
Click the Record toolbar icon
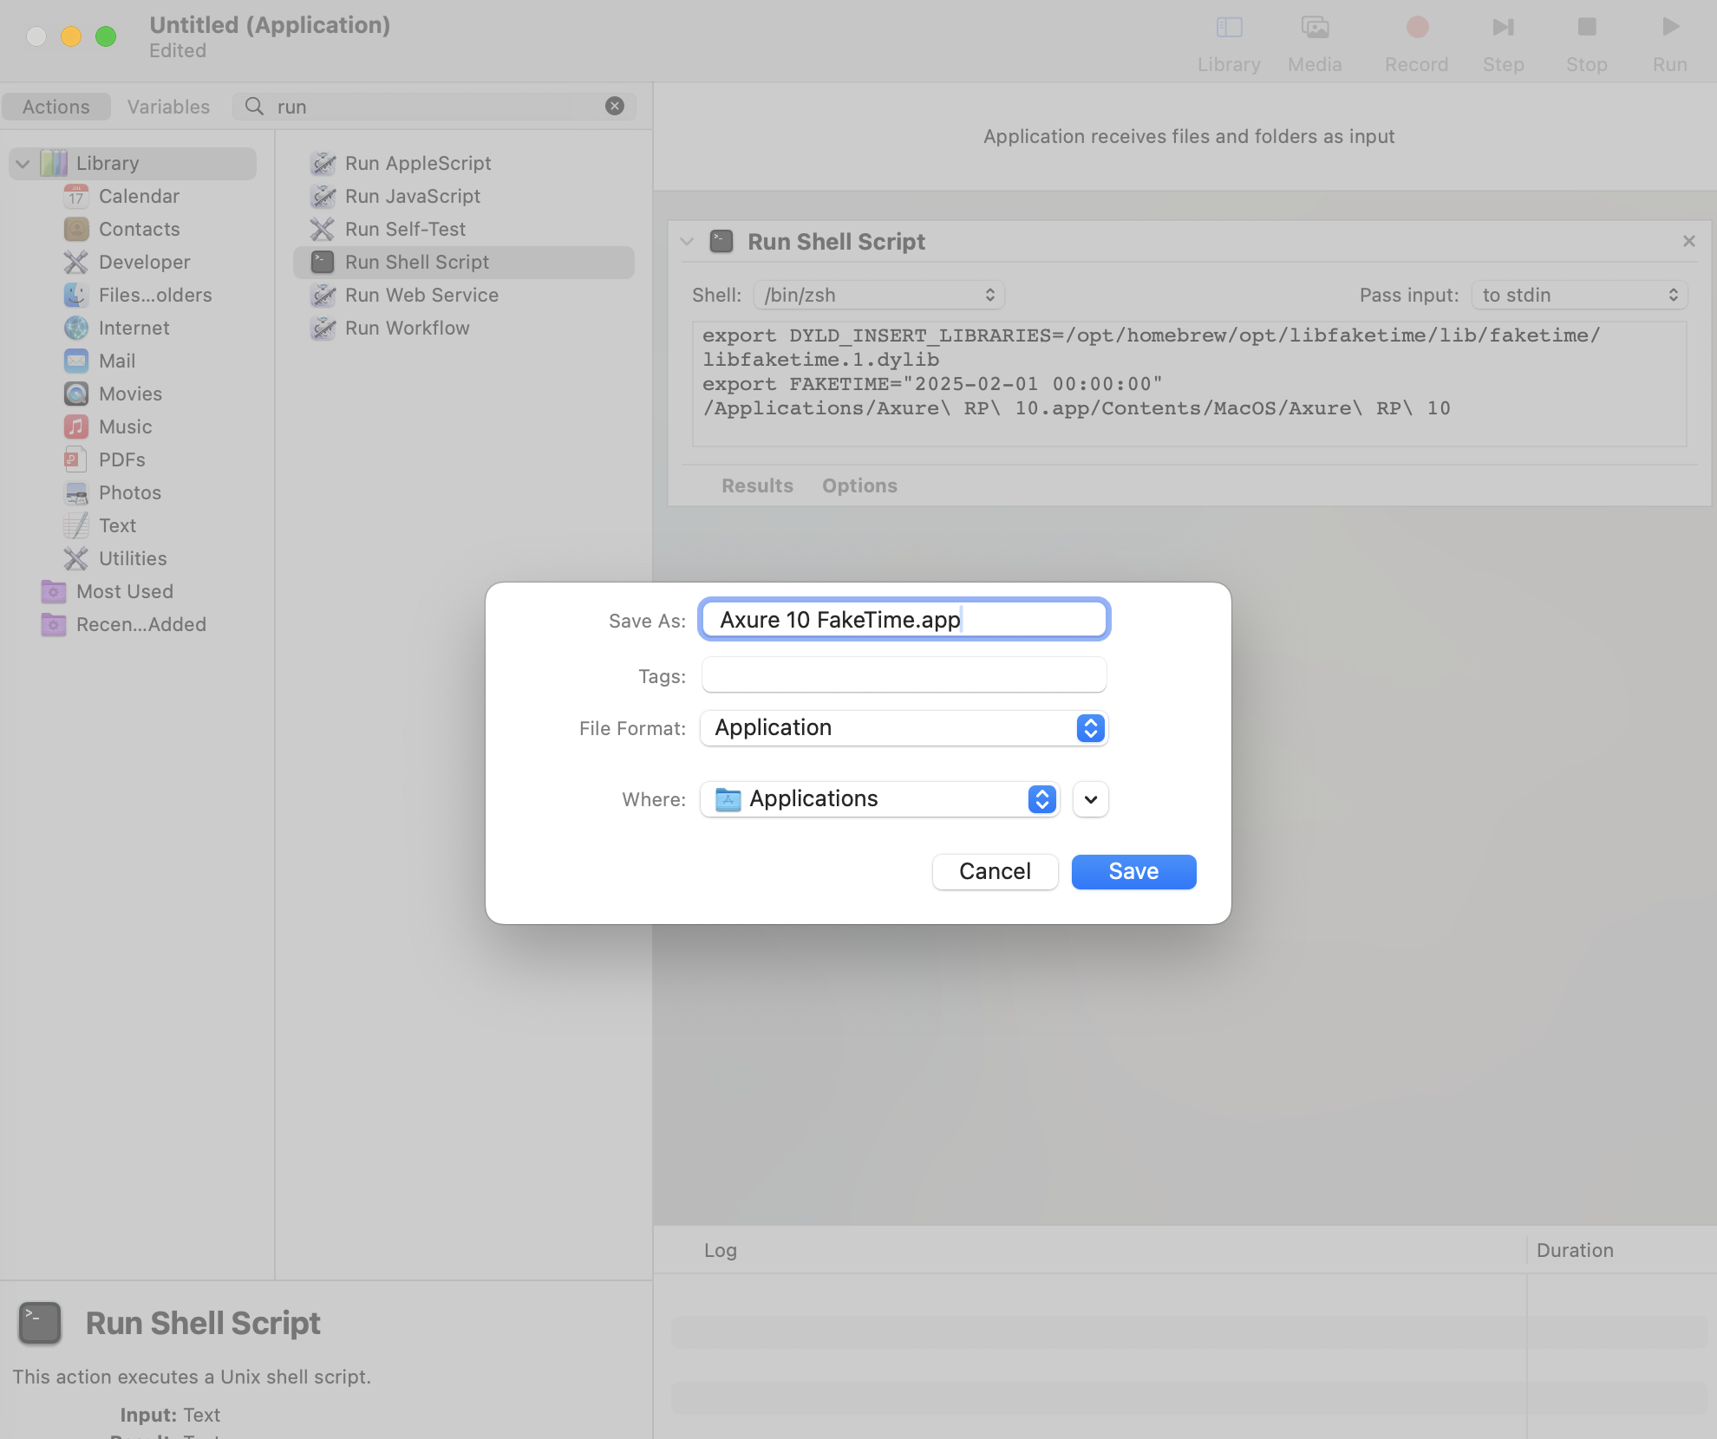tap(1416, 28)
